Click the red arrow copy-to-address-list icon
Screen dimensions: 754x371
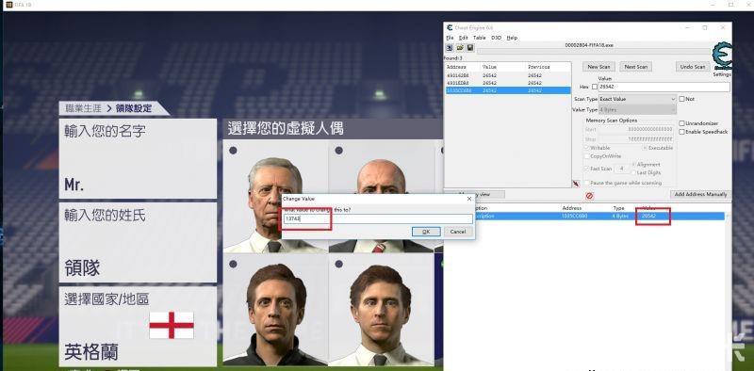[x=576, y=183]
